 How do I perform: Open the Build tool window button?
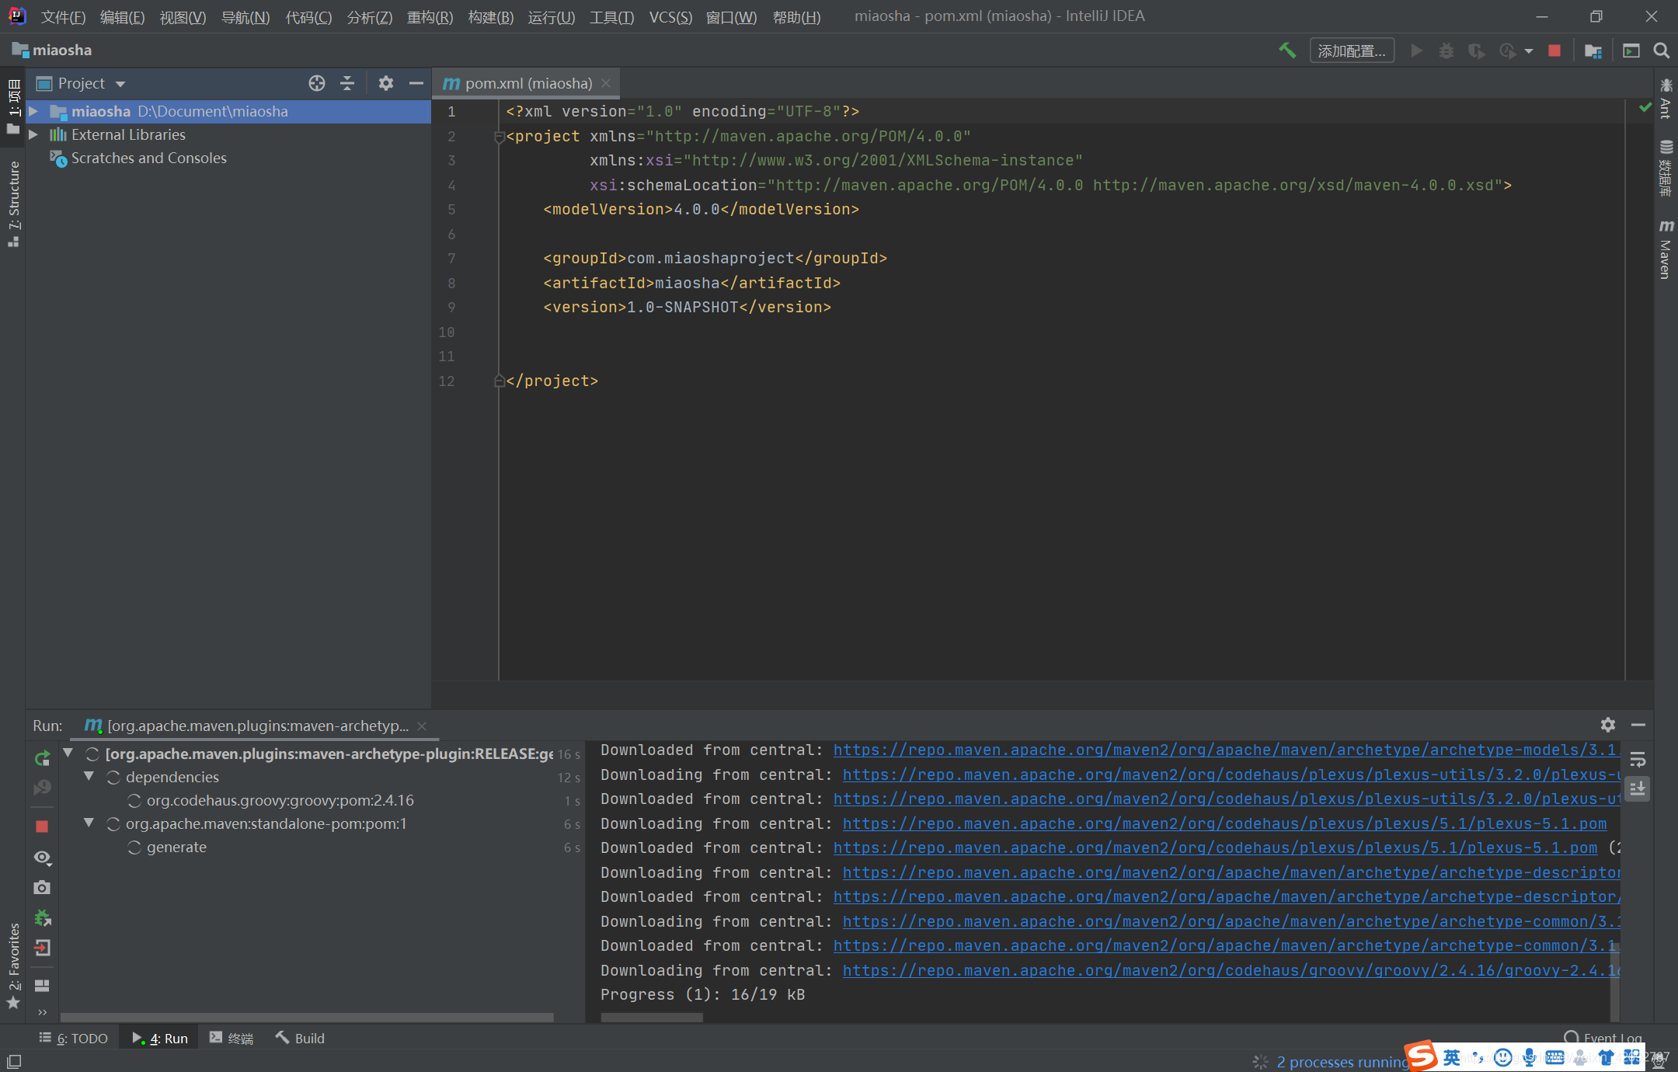click(300, 1039)
